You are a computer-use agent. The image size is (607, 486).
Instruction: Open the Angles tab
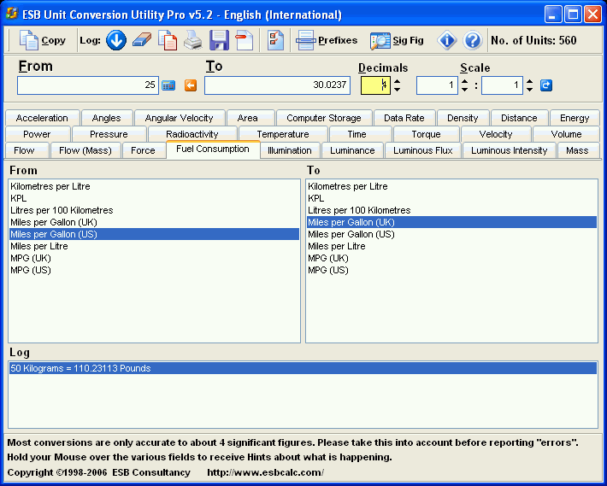coord(107,118)
